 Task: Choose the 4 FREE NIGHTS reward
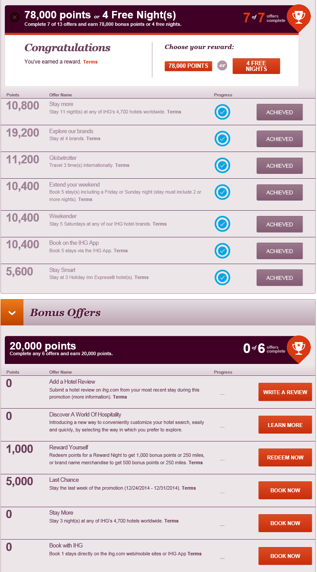click(x=256, y=66)
